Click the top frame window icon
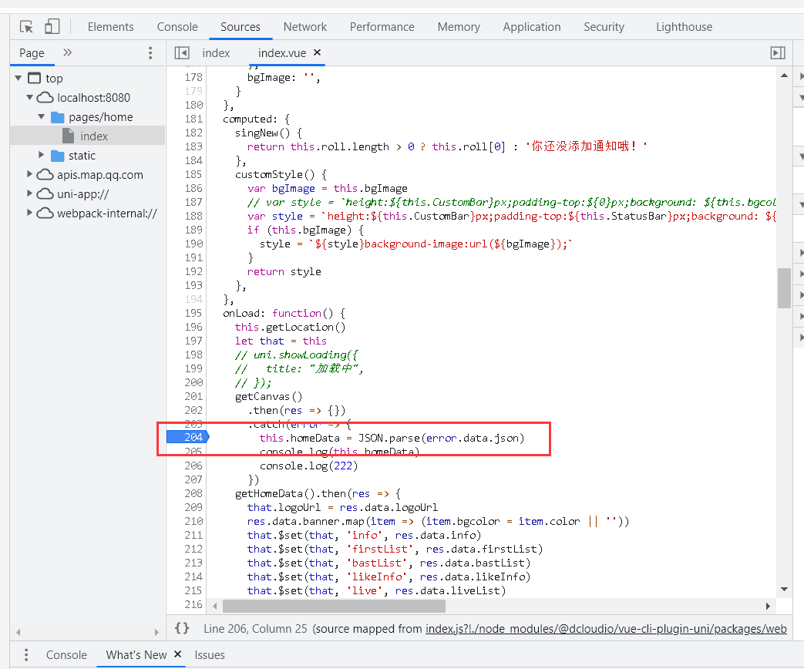Screen dimensions: 804x669 tap(35, 78)
